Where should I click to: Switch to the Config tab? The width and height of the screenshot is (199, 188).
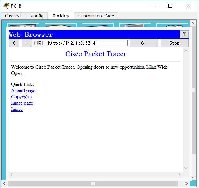coord(37,16)
